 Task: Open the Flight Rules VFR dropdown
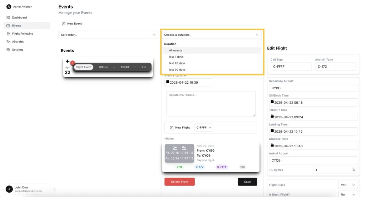tap(348, 185)
